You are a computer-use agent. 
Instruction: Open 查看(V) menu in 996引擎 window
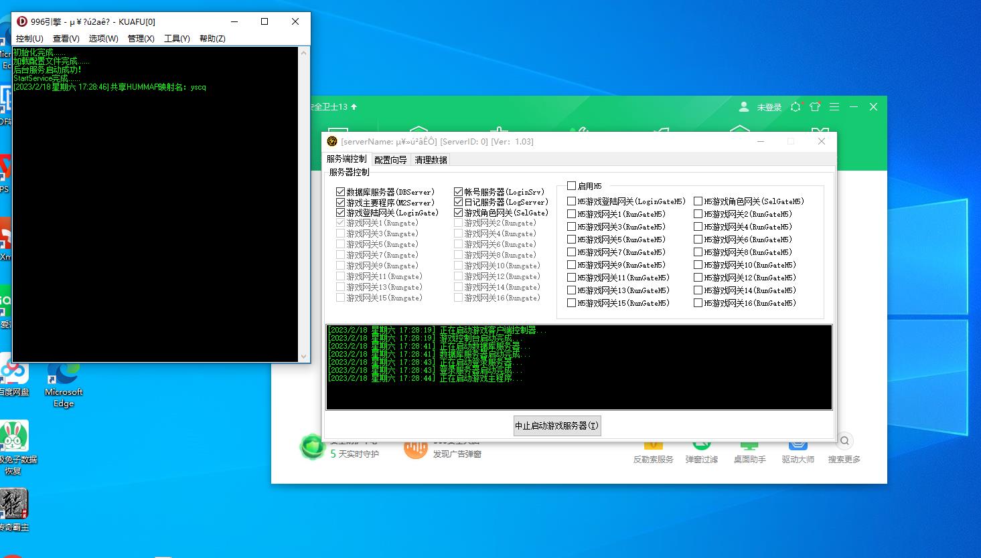(66, 39)
